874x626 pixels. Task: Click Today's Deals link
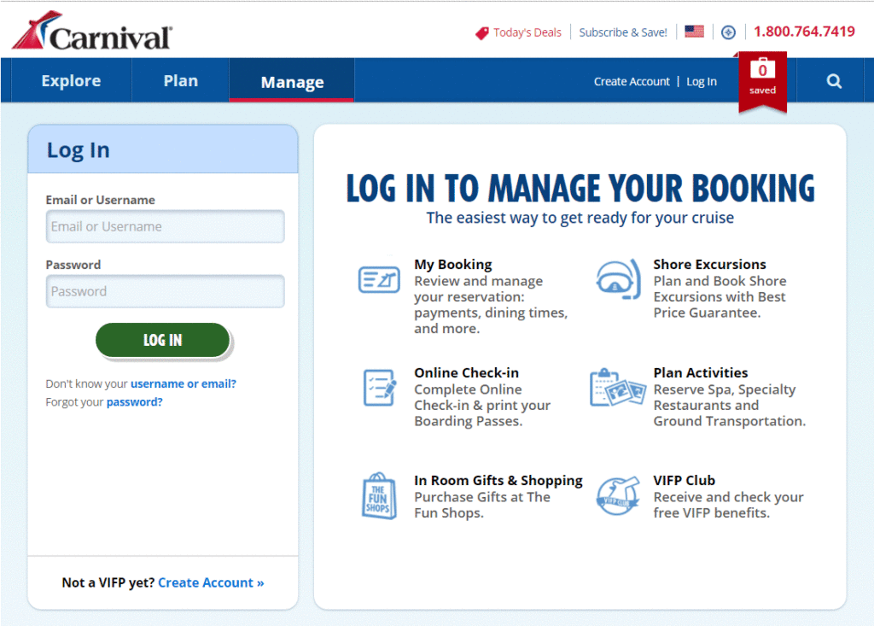pyautogui.click(x=527, y=32)
